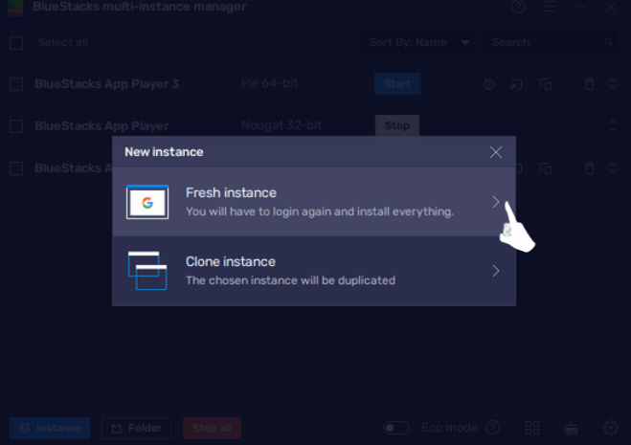This screenshot has height=445, width=631.
Task: Click the Fresh instance chevron arrow
Action: (495, 202)
